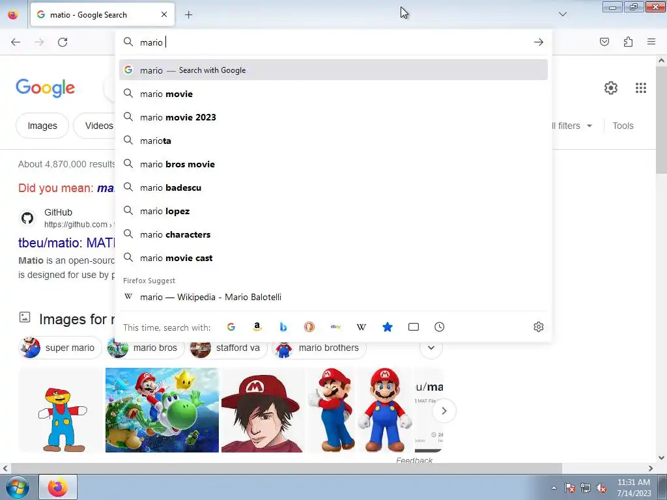Choose 'mario movie' suggestion
Screen dimensions: 667x500
pyautogui.click(x=333, y=94)
